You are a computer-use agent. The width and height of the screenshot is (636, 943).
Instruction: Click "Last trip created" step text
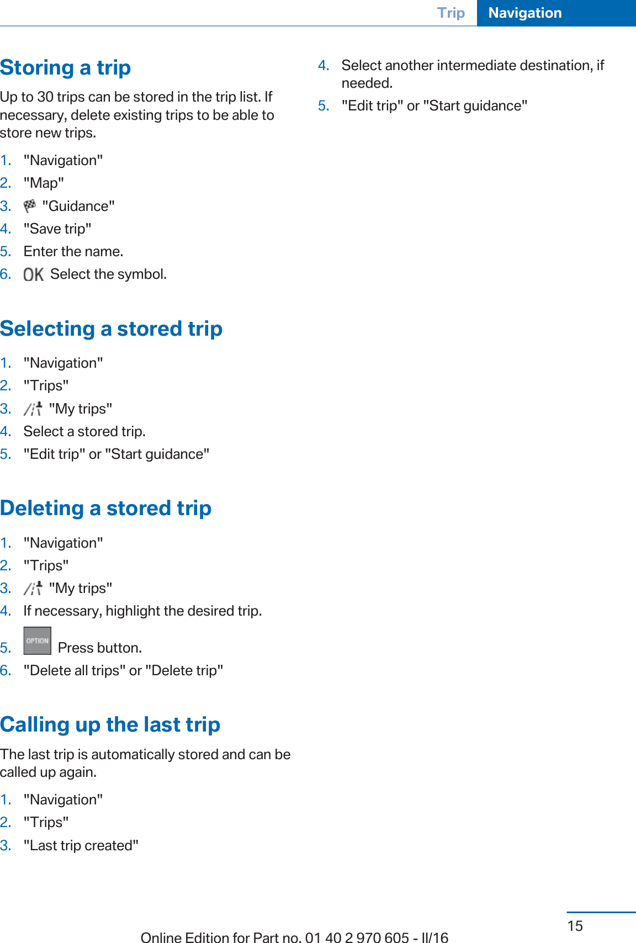pos(81,845)
